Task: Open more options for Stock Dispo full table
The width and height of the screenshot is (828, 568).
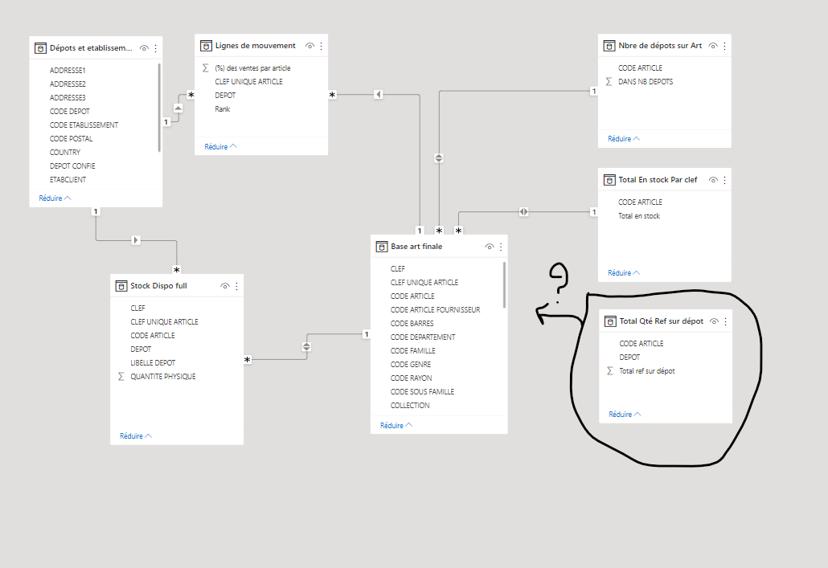Action: coord(236,286)
